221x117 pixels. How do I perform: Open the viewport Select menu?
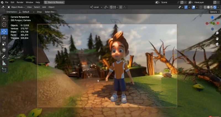point(37,7)
